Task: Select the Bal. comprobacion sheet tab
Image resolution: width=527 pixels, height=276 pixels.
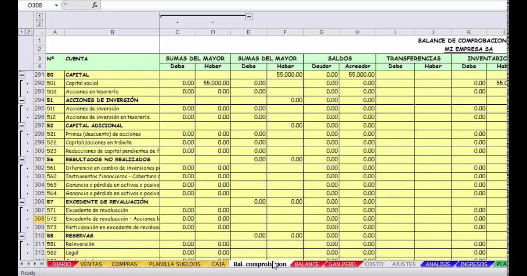Action: tap(260, 264)
